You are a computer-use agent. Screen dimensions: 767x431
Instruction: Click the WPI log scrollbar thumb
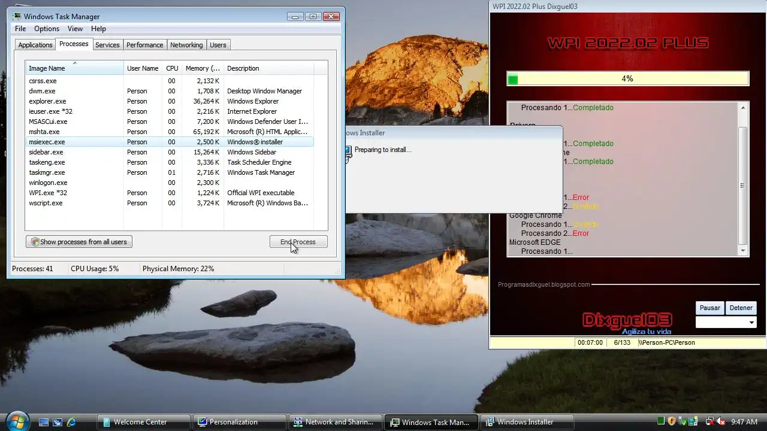click(743, 186)
